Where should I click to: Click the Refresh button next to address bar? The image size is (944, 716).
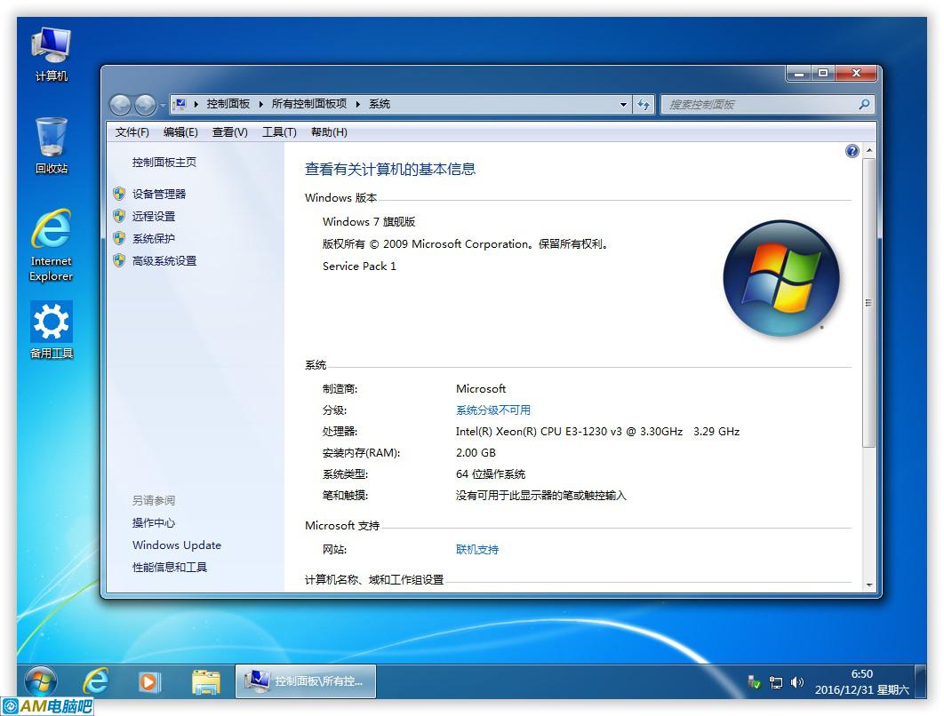644,105
